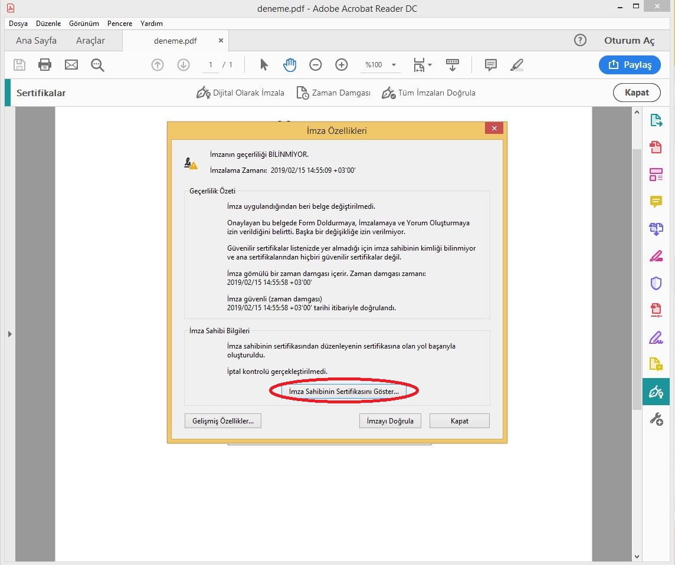Image resolution: width=675 pixels, height=565 pixels.
Task: Click the scrolling mode toolbar icon
Action: point(452,65)
